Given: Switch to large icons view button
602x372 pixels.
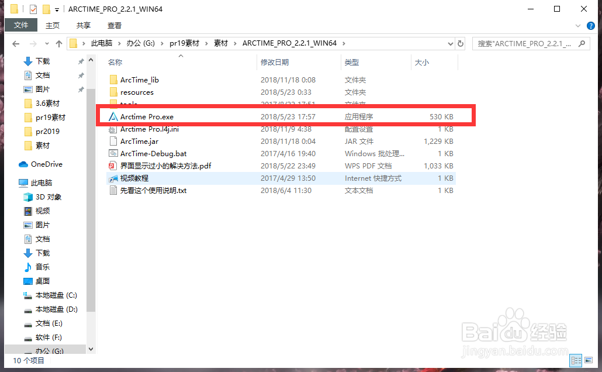Looking at the screenshot, I should pos(589,360).
